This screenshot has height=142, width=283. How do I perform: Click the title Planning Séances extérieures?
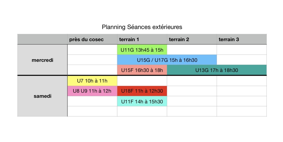tap(142, 27)
